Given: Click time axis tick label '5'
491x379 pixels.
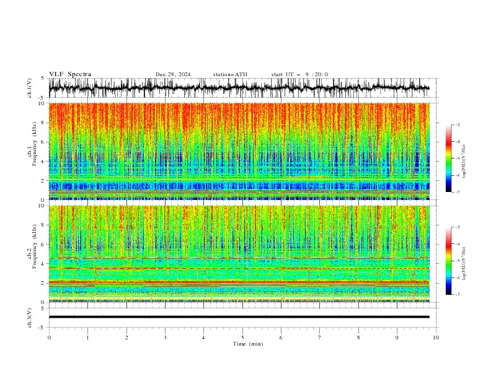Looking at the screenshot, I should [242, 338].
